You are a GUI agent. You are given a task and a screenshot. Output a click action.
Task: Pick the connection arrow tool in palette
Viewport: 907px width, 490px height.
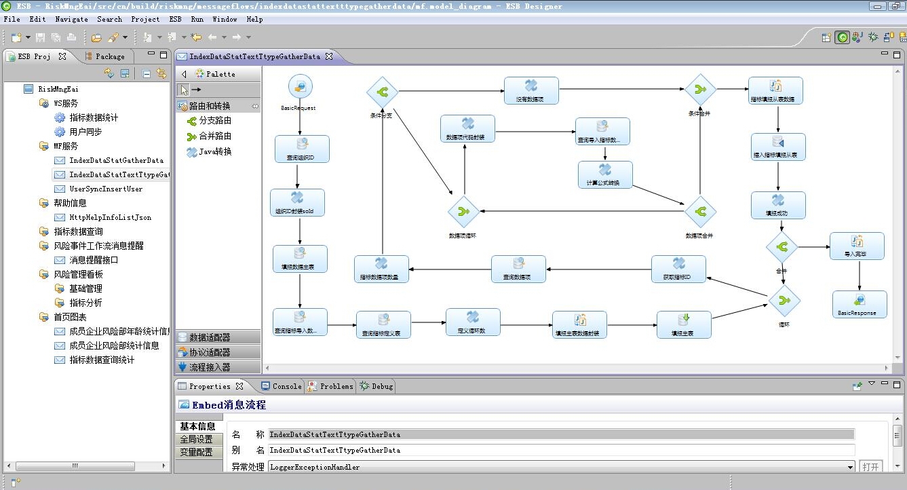(197, 90)
